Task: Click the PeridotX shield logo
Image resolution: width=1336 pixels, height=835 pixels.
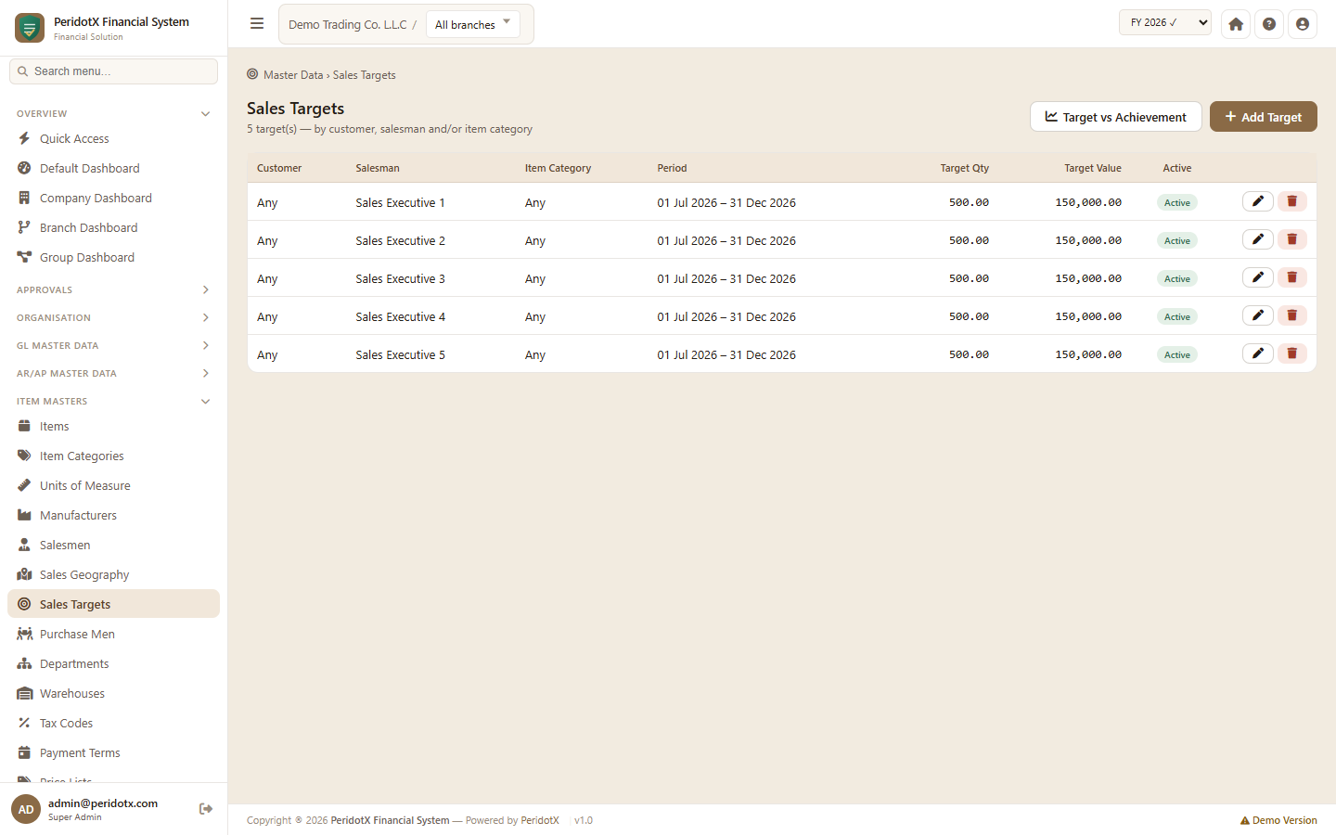Action: (30, 28)
